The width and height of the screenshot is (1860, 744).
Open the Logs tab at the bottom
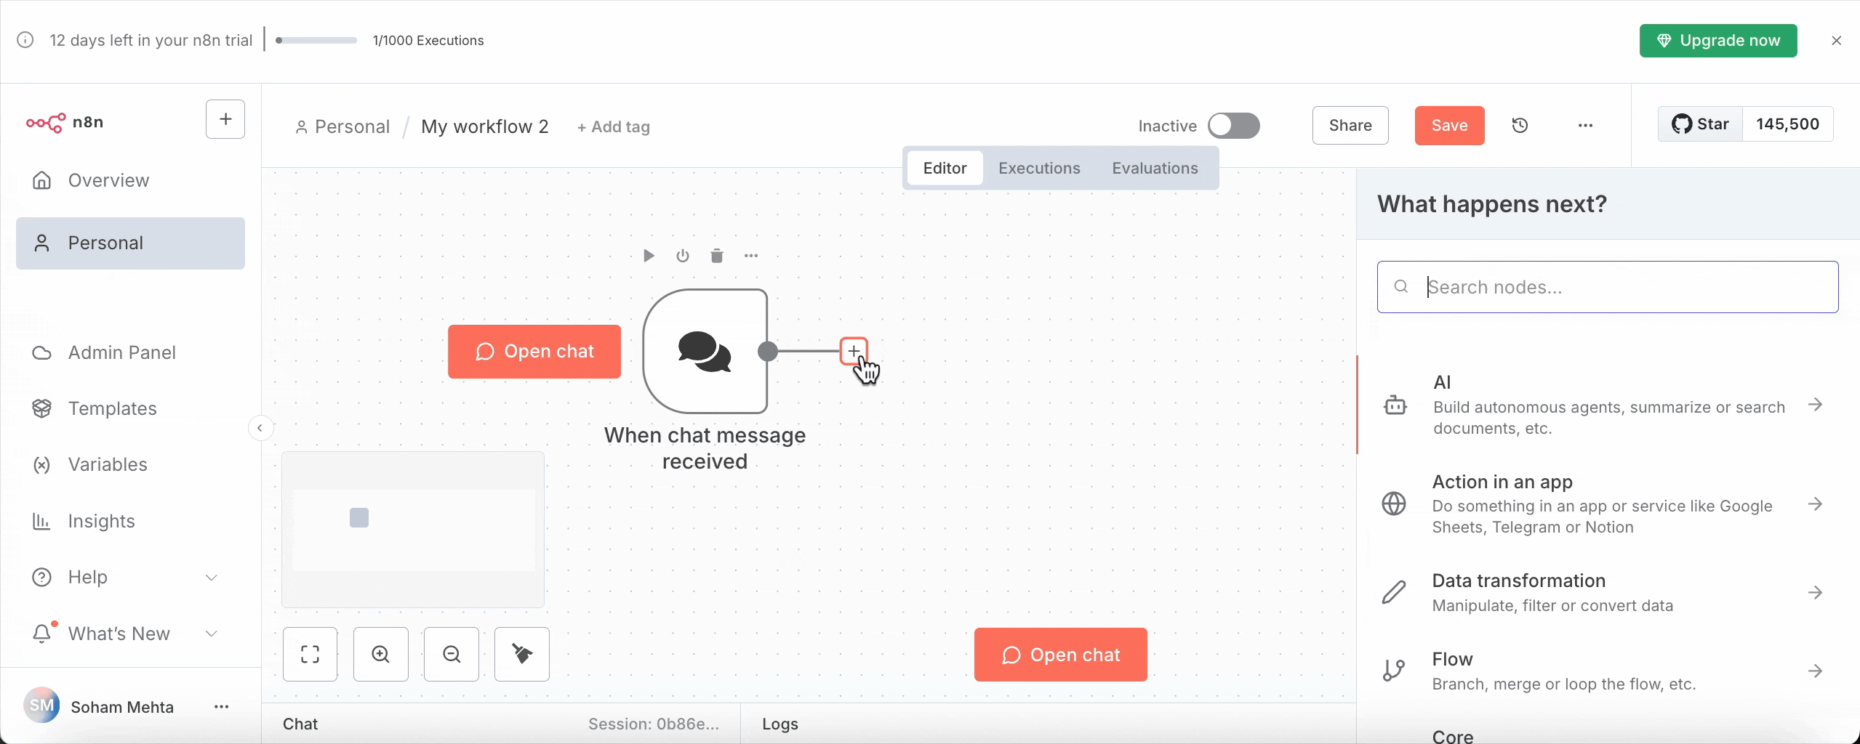coord(779,723)
